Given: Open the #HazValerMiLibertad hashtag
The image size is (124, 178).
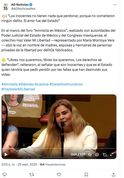Looking at the screenshot, I should 18,89.
